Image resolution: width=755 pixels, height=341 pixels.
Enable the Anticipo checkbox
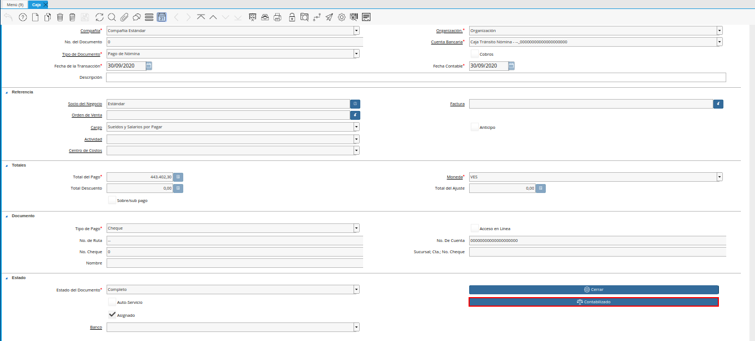tap(475, 127)
